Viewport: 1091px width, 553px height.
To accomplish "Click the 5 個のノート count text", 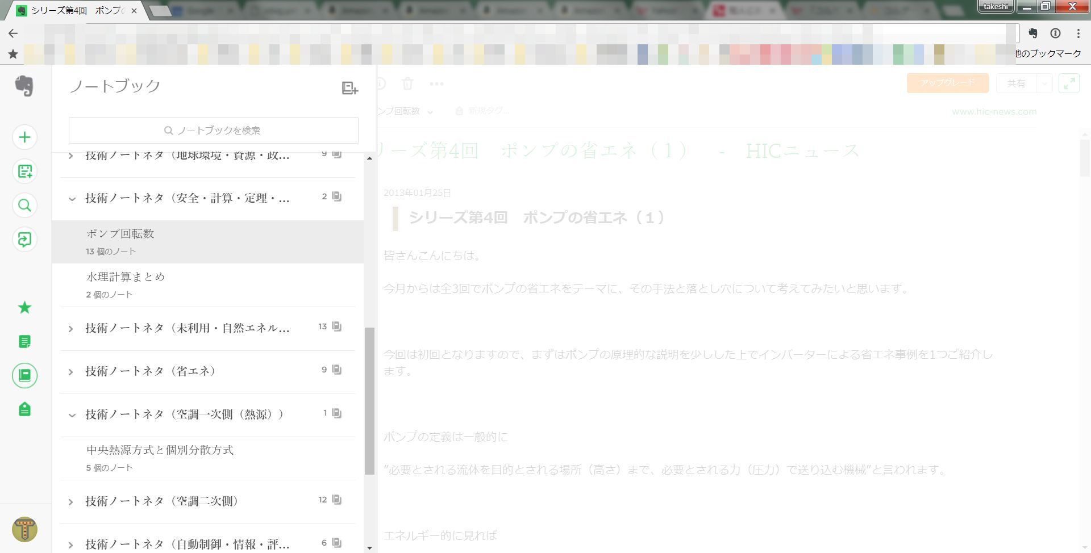I will coord(109,468).
